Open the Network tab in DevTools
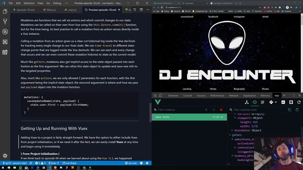This screenshot has width=303, height=170. point(233,95)
